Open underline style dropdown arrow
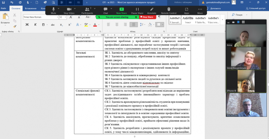Image resolution: width=269 pixels, height=139 pixels. click(47, 25)
